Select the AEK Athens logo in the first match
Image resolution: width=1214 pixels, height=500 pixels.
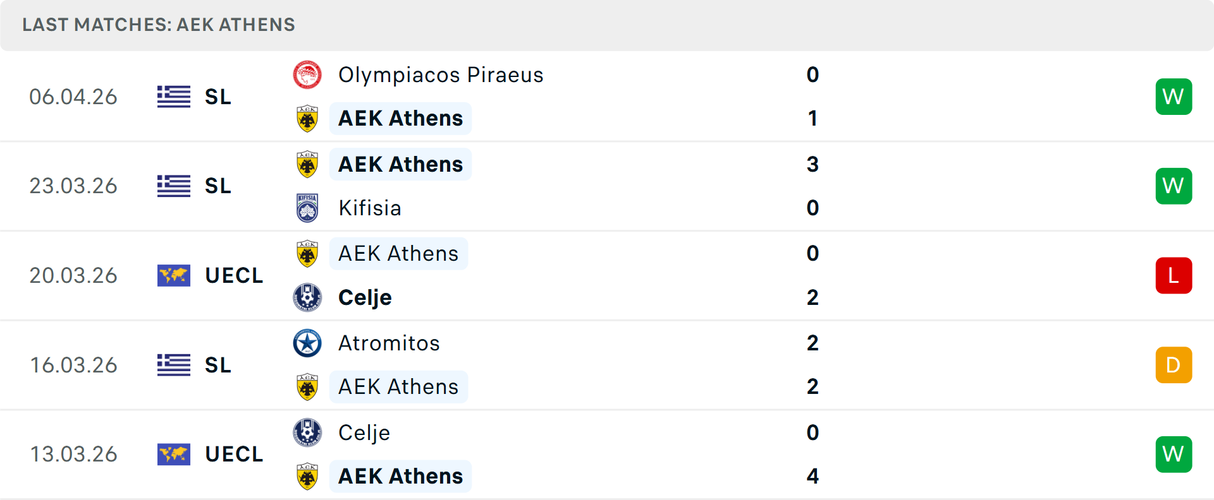(307, 118)
